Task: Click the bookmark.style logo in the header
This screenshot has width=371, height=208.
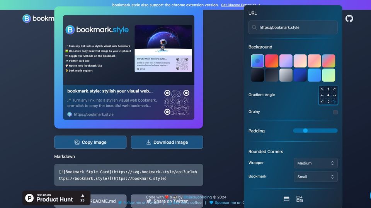Action: click(38, 18)
